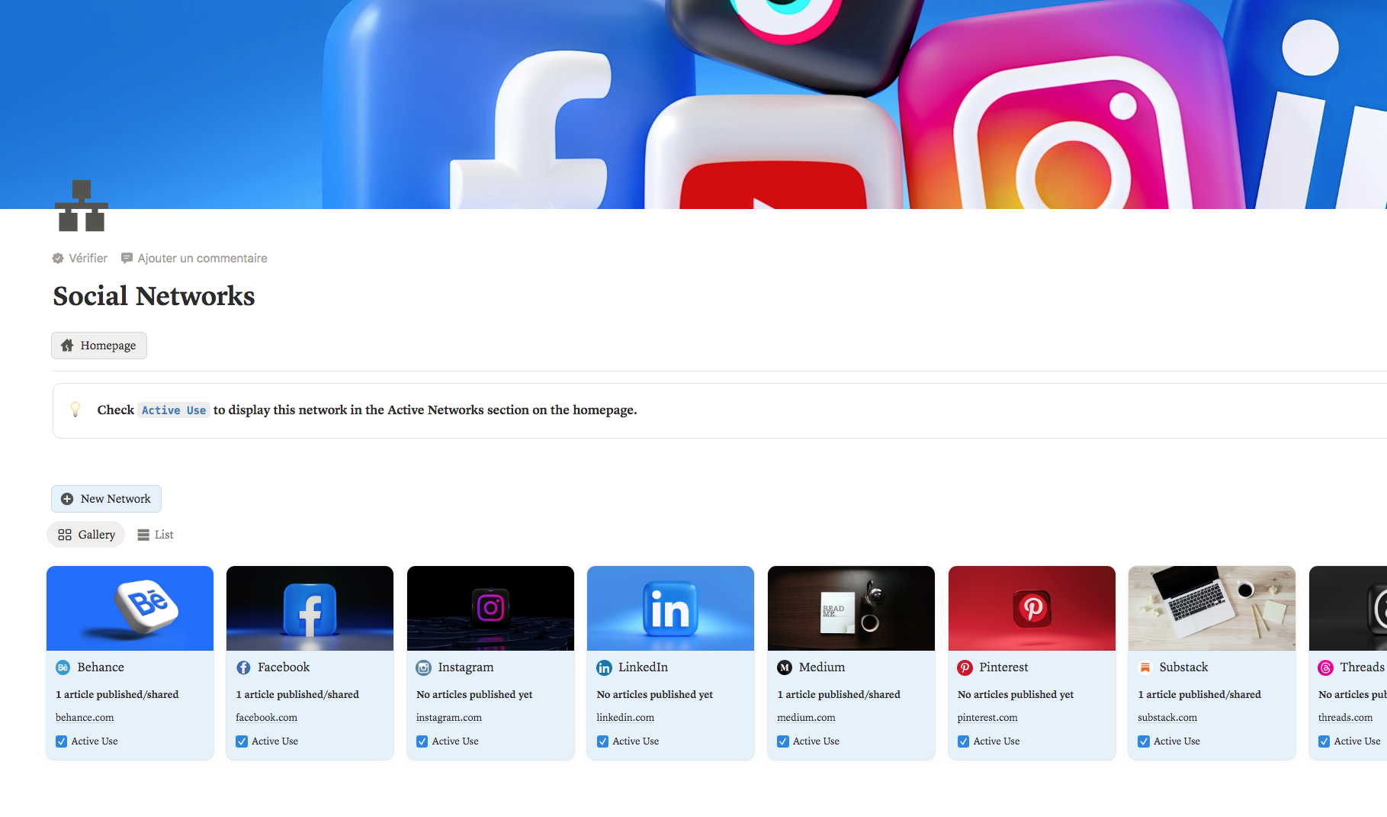The image size is (1387, 817).
Task: Uncheck Active Use on Behance card
Action: coord(61,741)
